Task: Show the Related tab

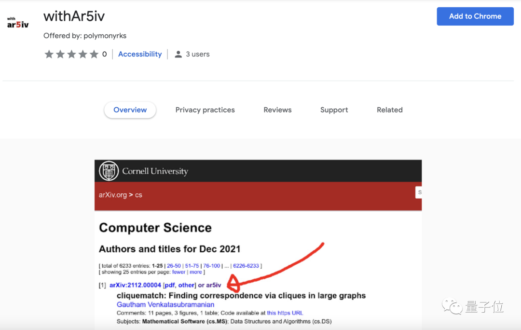Action: (389, 110)
